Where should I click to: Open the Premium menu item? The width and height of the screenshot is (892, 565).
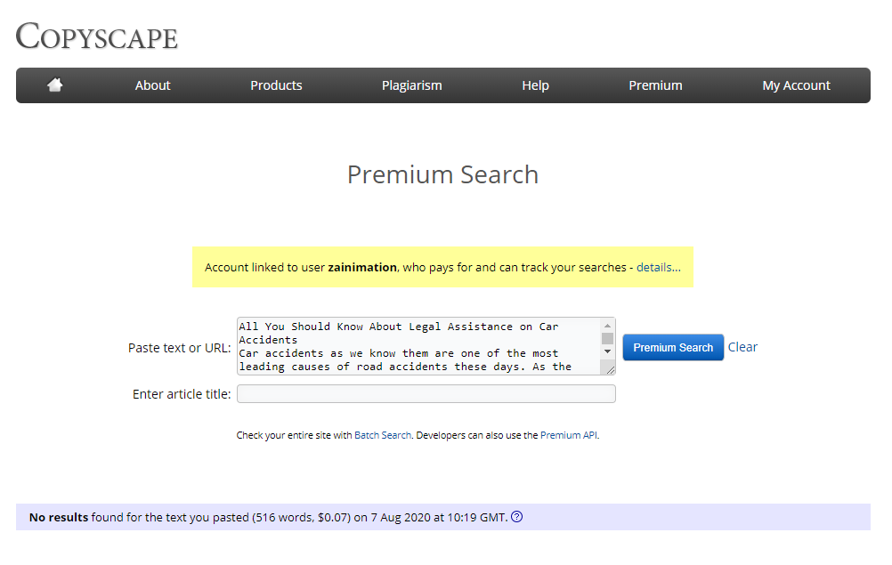655,85
